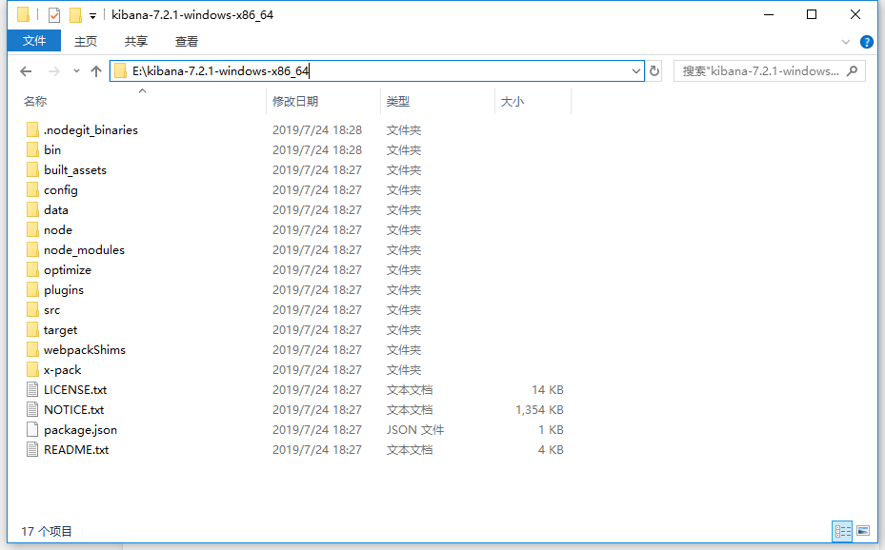Expand the ribbon with the chevron
The height and width of the screenshot is (550, 885).
click(x=846, y=42)
